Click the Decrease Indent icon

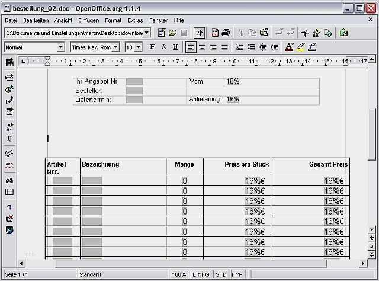click(x=263, y=47)
